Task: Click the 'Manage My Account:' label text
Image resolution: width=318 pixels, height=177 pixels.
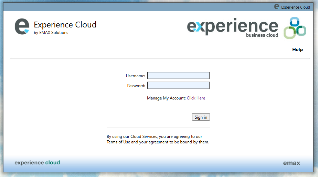Action: (x=166, y=98)
